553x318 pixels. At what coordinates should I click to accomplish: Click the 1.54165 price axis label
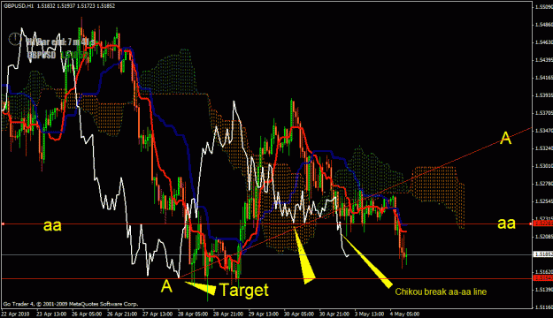(544, 78)
